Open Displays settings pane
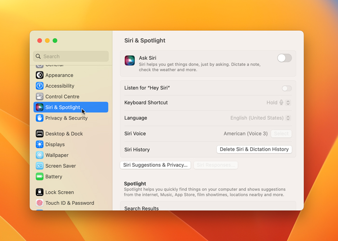This screenshot has width=338, height=241. [70, 145]
